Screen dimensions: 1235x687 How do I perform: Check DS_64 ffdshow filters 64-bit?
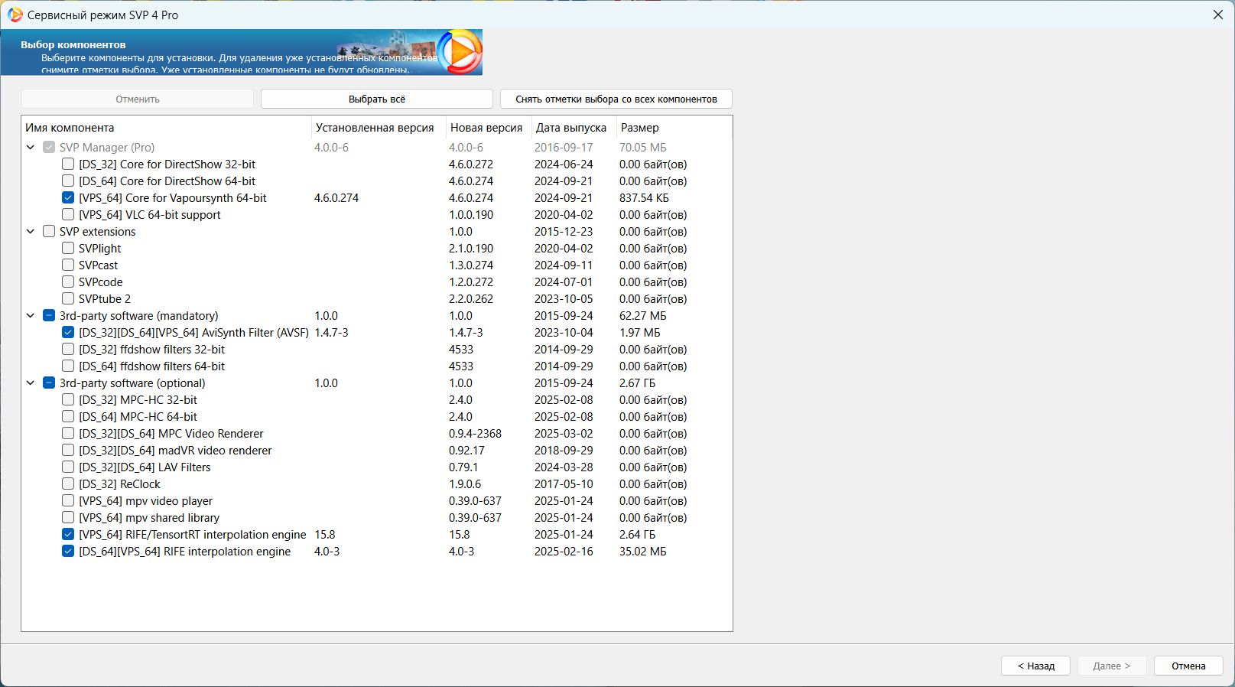68,366
